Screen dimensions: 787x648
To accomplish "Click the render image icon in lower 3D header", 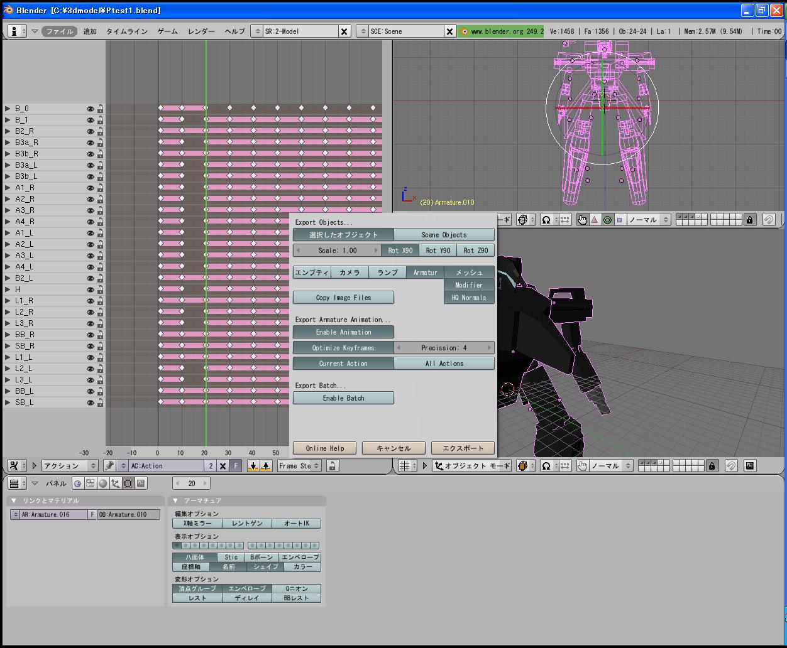I will [x=749, y=466].
